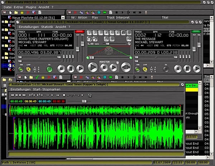
Task: Click square icon next to preset button 6
Action: [x=123, y=33]
